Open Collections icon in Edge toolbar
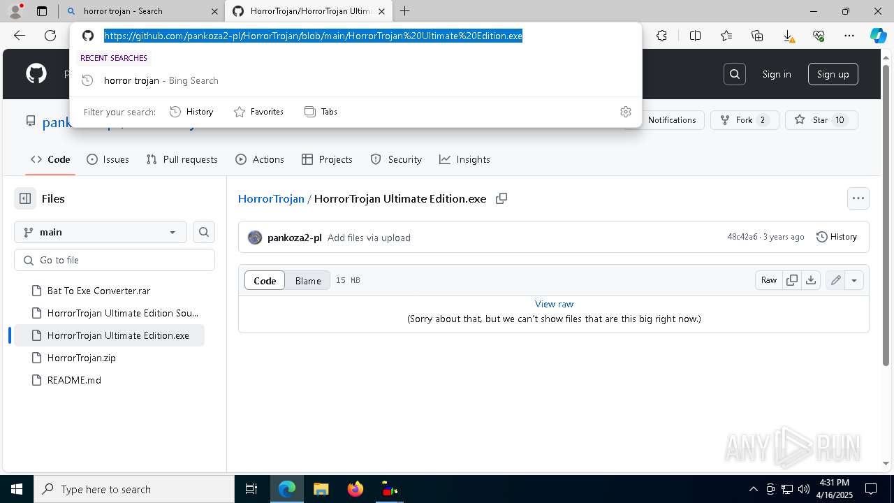The width and height of the screenshot is (894, 503). [757, 36]
